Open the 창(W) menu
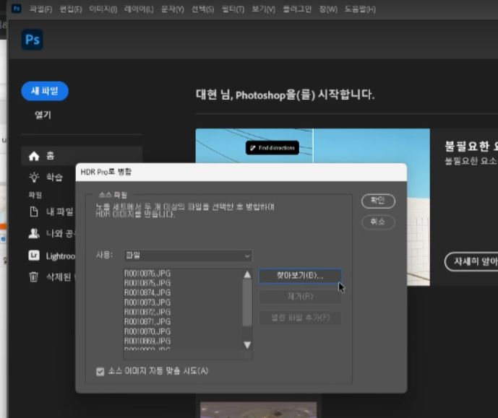The width and height of the screenshot is (498, 418). coord(328,9)
